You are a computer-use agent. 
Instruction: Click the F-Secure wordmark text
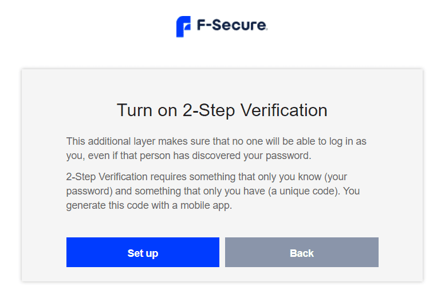[x=231, y=25]
